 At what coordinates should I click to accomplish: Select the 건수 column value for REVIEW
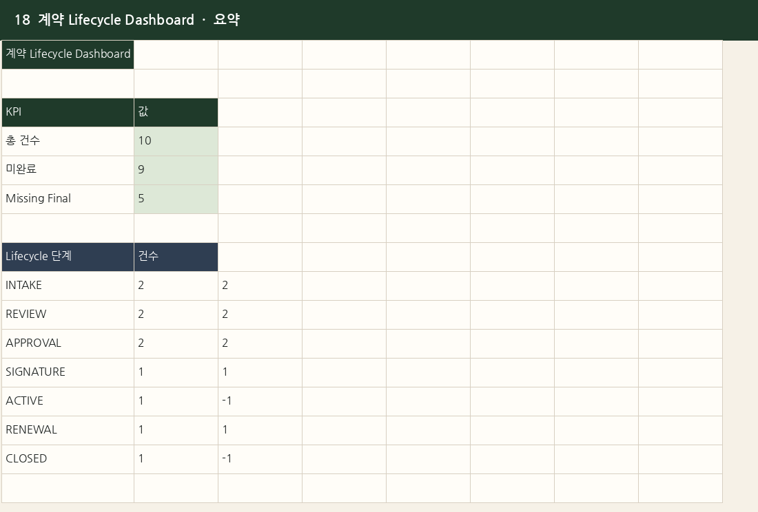(x=176, y=315)
